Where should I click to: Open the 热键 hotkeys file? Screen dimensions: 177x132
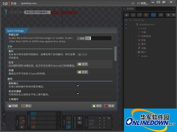pos(83,72)
